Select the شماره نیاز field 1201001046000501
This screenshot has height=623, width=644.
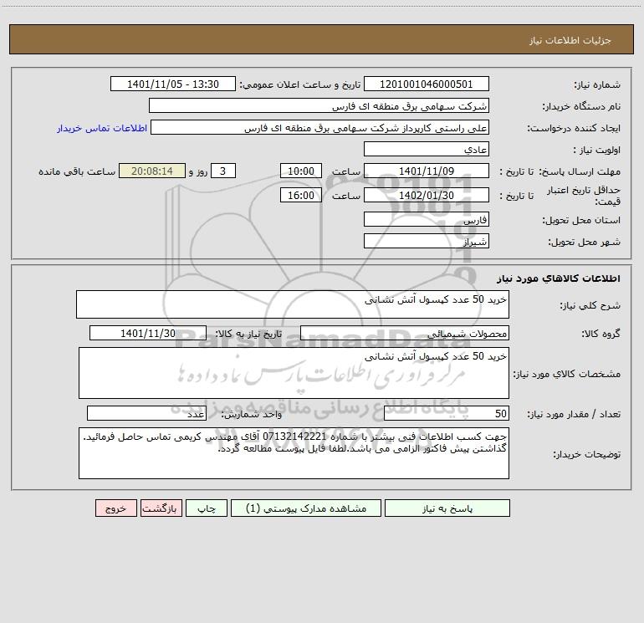[x=427, y=84]
